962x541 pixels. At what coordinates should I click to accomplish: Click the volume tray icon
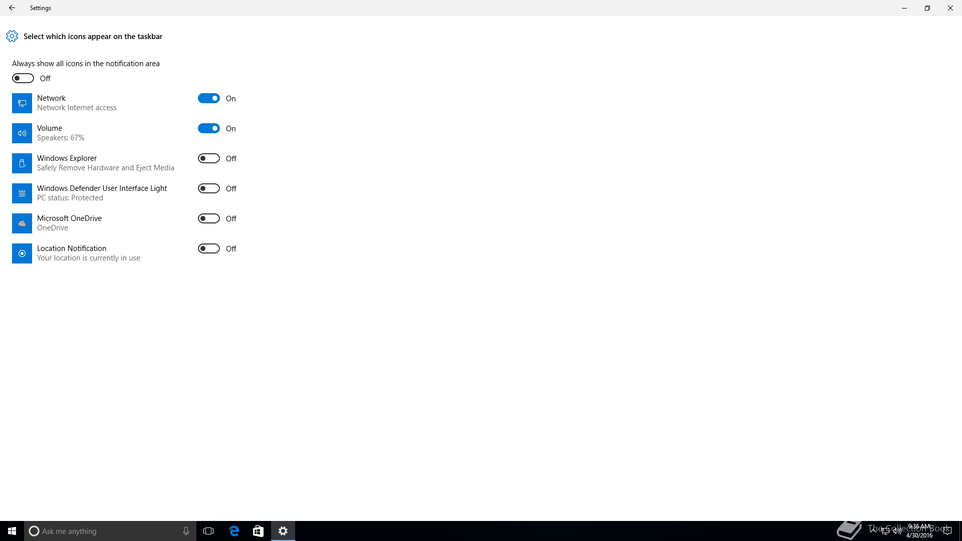pos(897,531)
